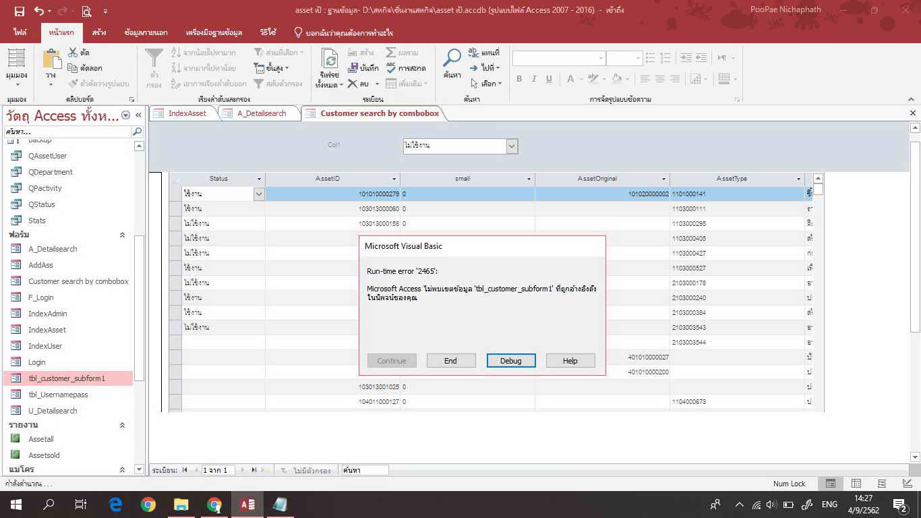Click the Task View taskbar icon
Screen dimensions: 921x518
80,504
